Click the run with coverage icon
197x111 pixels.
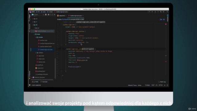pyautogui.click(x=158, y=12)
